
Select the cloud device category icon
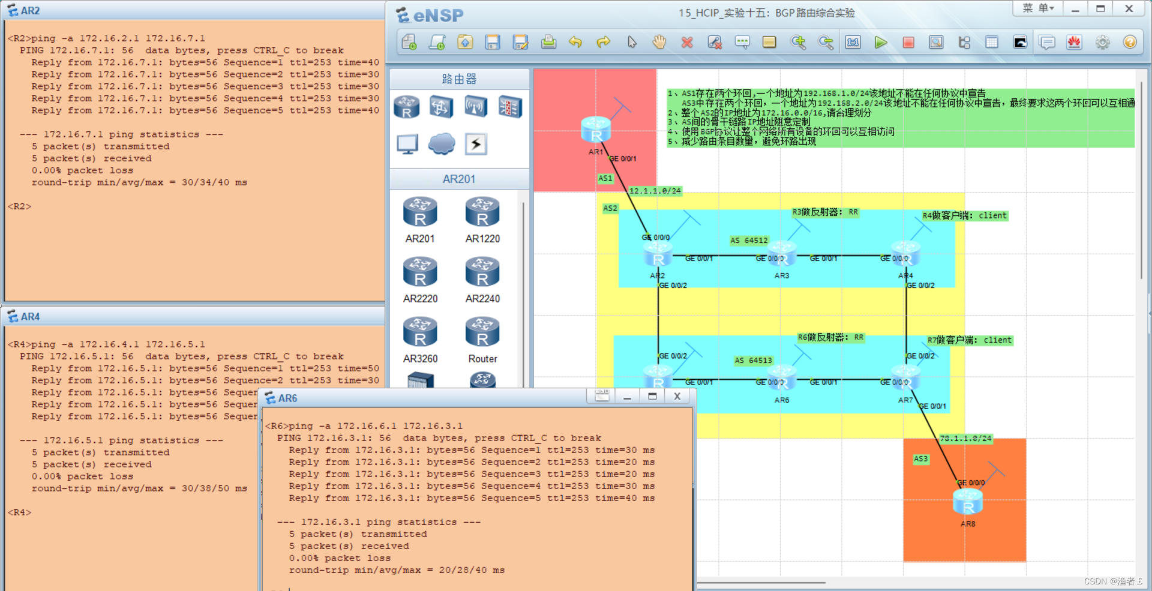pyautogui.click(x=442, y=144)
